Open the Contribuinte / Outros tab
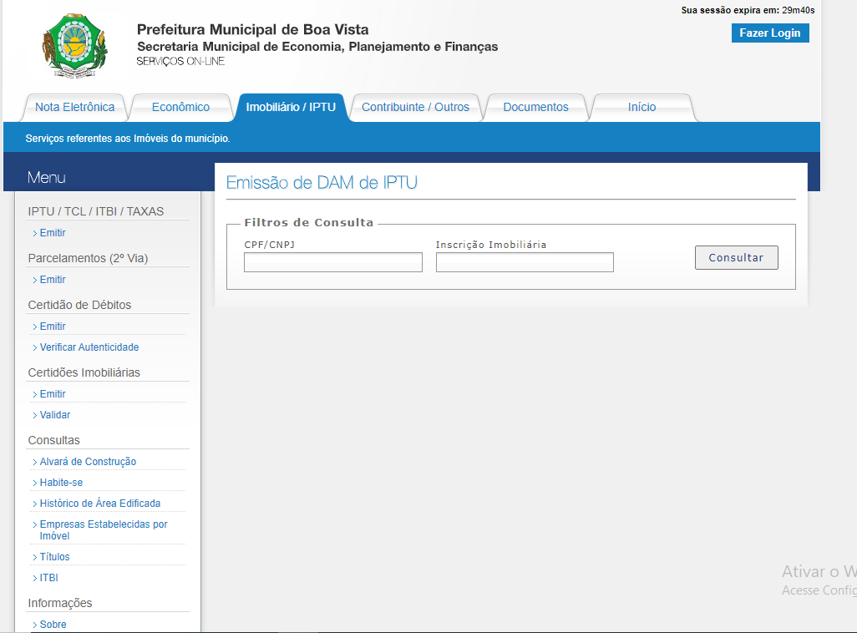This screenshot has height=633, width=857. click(415, 107)
